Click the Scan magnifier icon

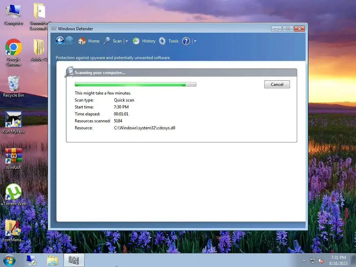coord(107,41)
